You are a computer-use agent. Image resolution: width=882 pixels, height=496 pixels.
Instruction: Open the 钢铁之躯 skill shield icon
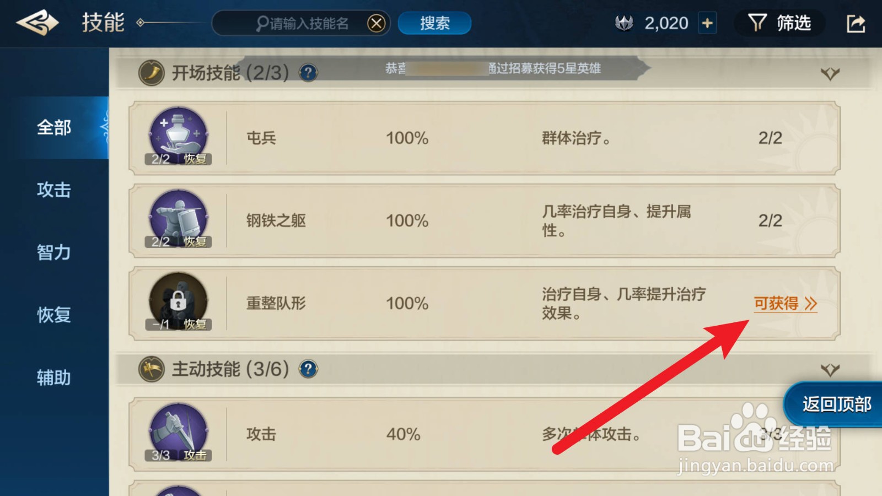178,219
